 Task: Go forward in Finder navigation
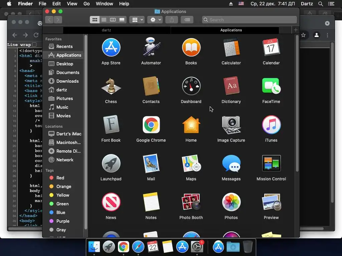point(58,20)
